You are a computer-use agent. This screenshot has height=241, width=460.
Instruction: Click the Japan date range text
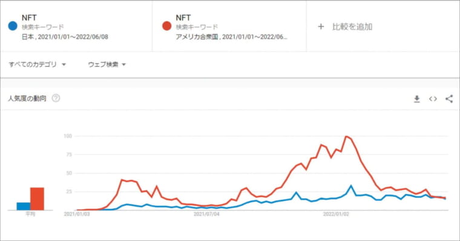coord(73,37)
